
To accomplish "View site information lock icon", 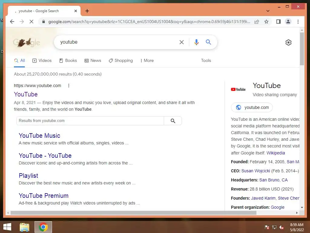I will [44, 22].
